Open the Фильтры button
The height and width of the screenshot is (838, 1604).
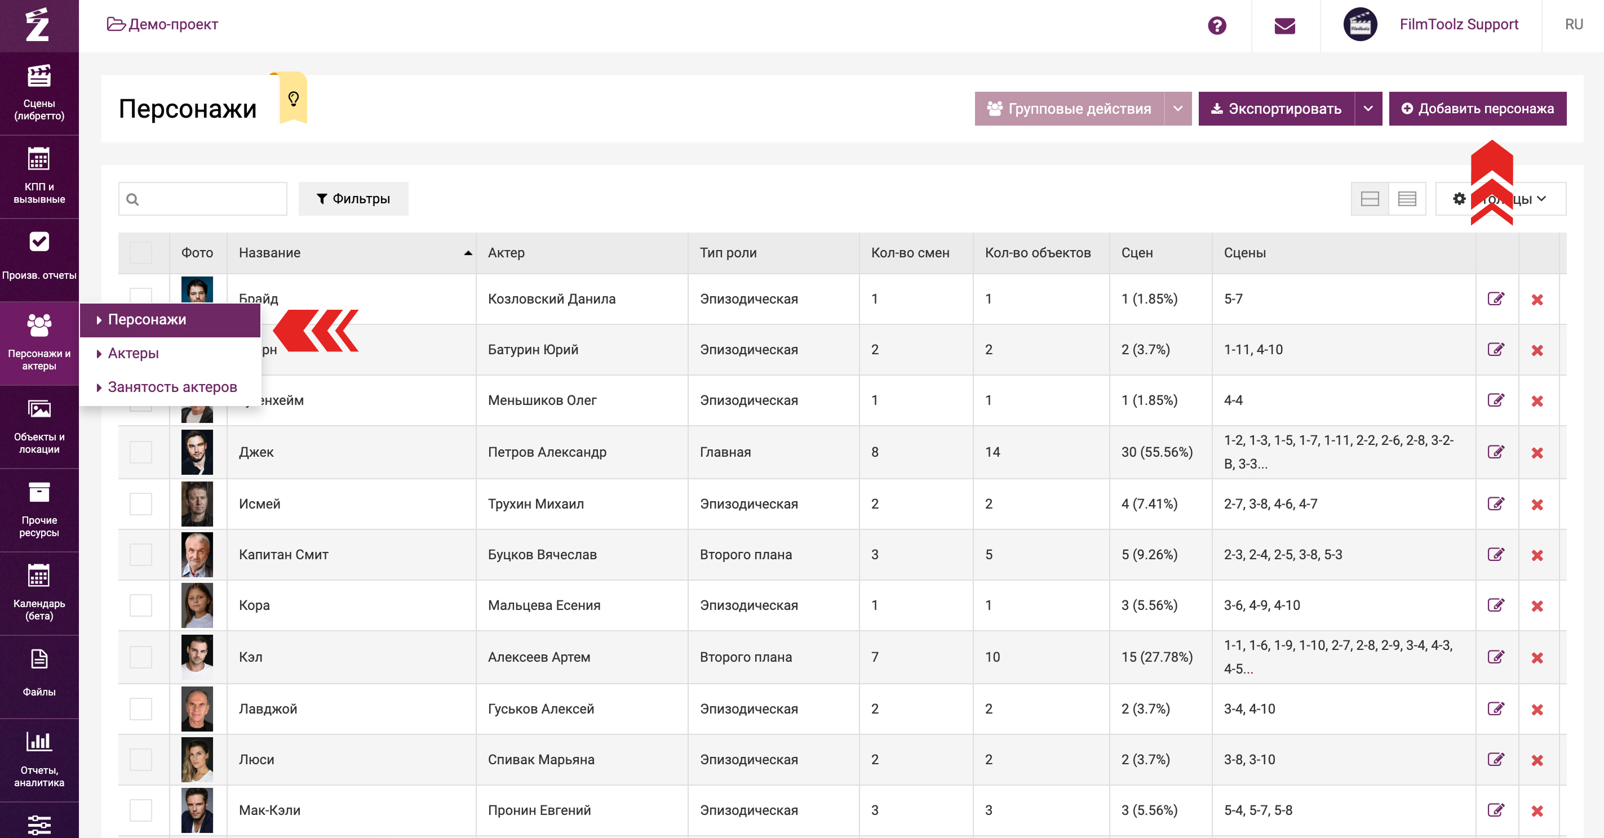[353, 199]
